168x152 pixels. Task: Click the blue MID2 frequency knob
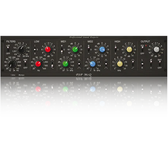92,64
